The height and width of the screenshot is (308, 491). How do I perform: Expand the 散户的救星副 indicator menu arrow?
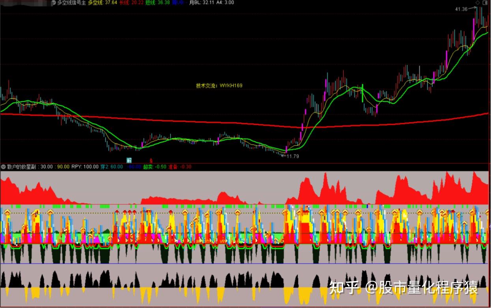click(4, 167)
